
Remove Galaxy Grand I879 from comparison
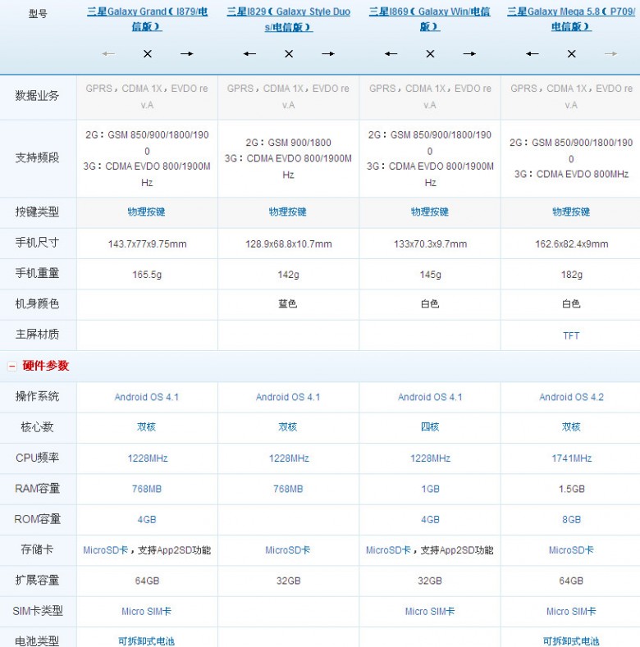[148, 53]
